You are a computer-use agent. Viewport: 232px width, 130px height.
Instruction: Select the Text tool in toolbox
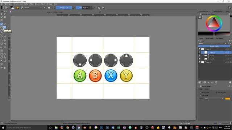tap(5, 14)
